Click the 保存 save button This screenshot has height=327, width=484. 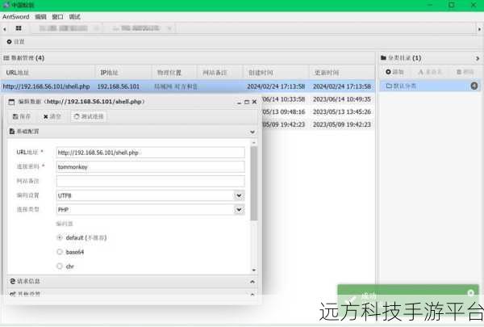click(21, 116)
